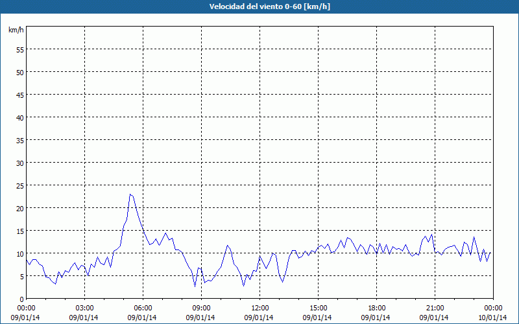Click the '15' y-axis label
The width and height of the screenshot is (519, 324).
tap(20, 231)
